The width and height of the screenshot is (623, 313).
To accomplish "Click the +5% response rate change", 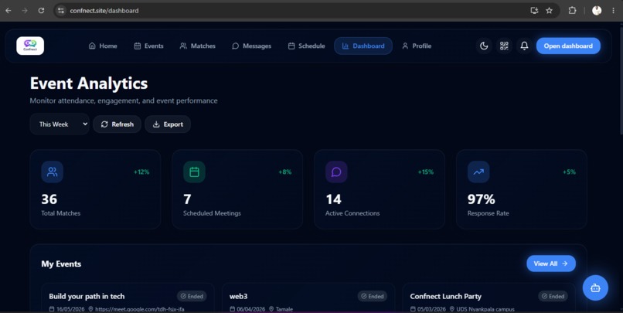I will [x=569, y=172].
